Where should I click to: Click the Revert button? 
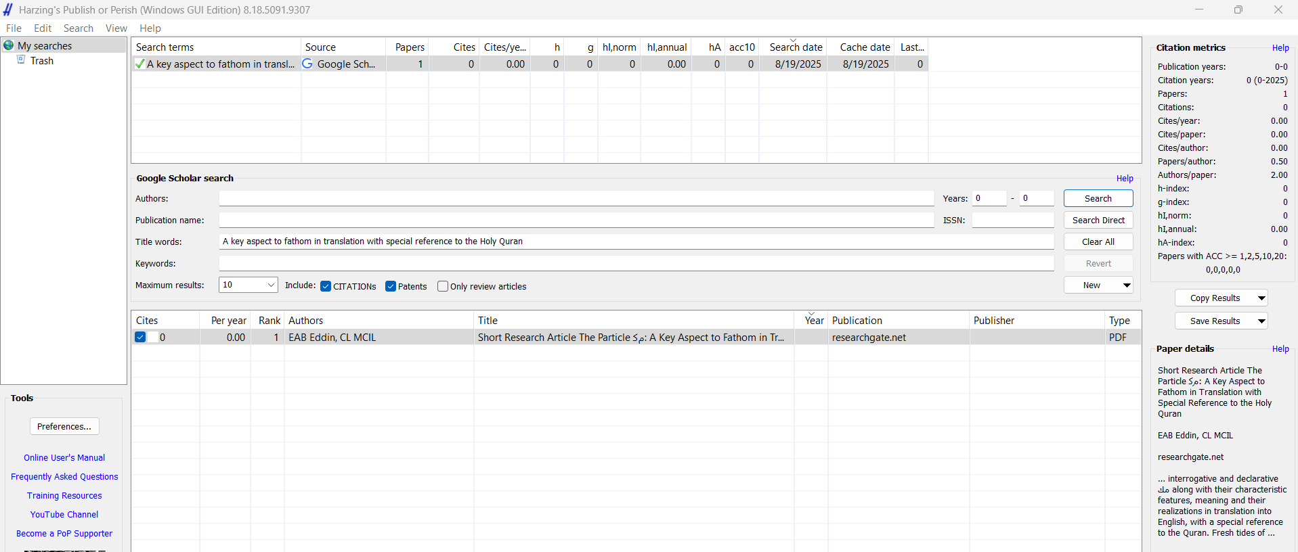(1098, 263)
